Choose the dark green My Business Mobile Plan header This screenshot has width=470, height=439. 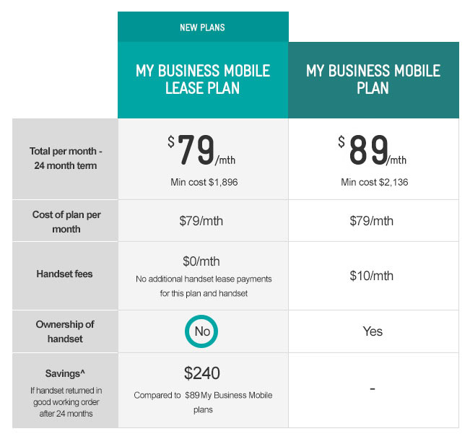[373, 79]
